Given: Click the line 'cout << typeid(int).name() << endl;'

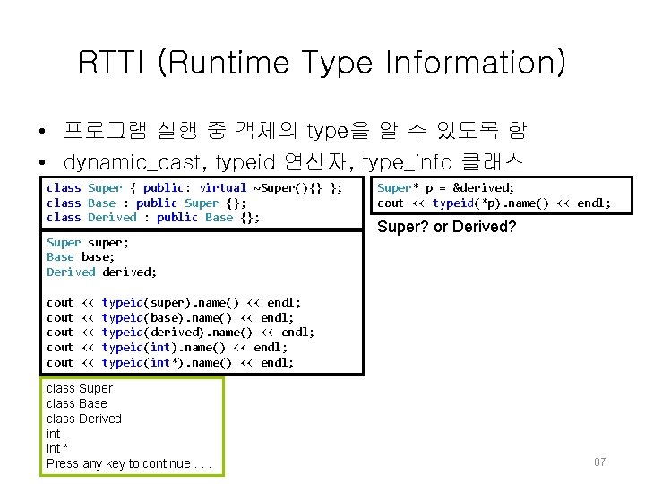Looking at the screenshot, I should pos(167,348).
